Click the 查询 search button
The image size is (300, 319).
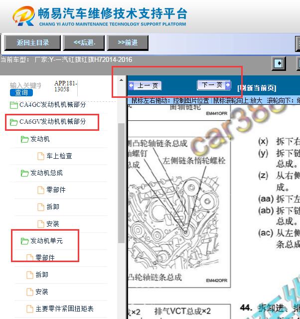pos(21,92)
